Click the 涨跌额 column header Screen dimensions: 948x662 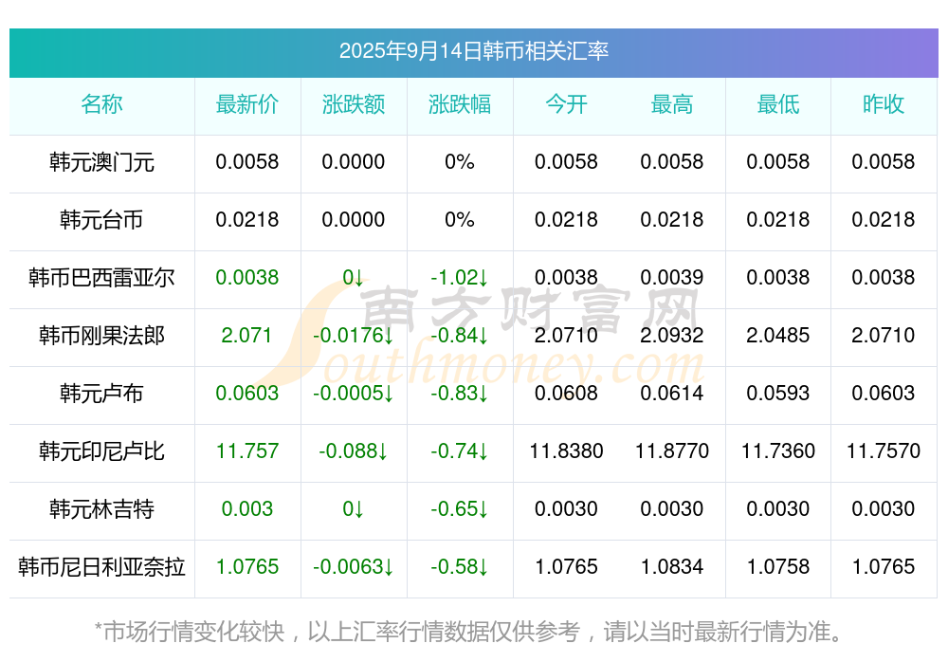click(x=354, y=104)
